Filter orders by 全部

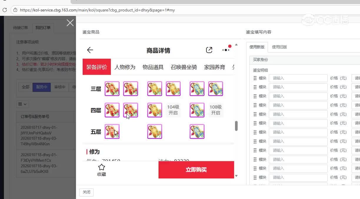click(x=26, y=87)
